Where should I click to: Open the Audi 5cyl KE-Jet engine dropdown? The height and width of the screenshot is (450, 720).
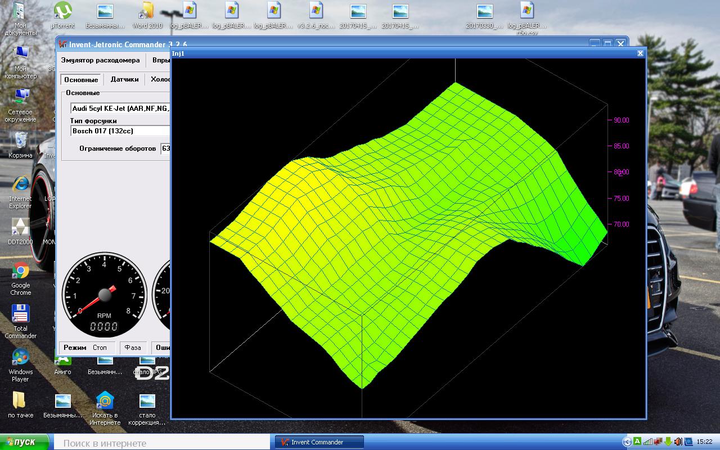(120, 108)
